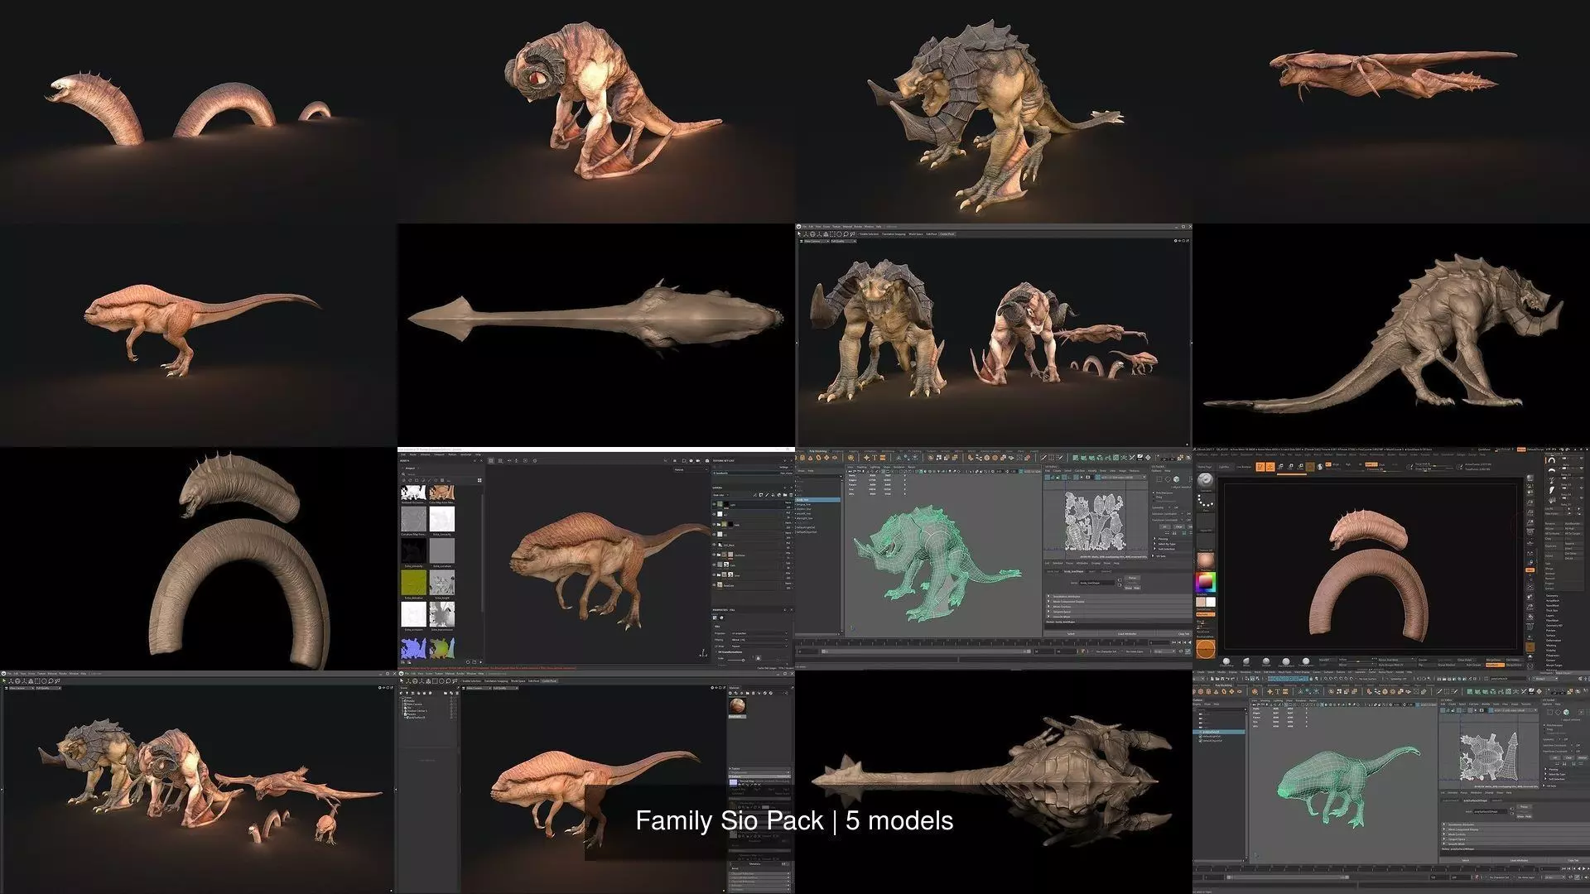1590x894 pixels.
Task: Open the dotted stroke type thumbnail in ZBrush
Action: pos(1206,501)
